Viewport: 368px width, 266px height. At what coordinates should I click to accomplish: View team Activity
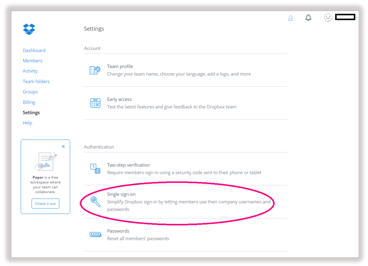click(x=30, y=71)
